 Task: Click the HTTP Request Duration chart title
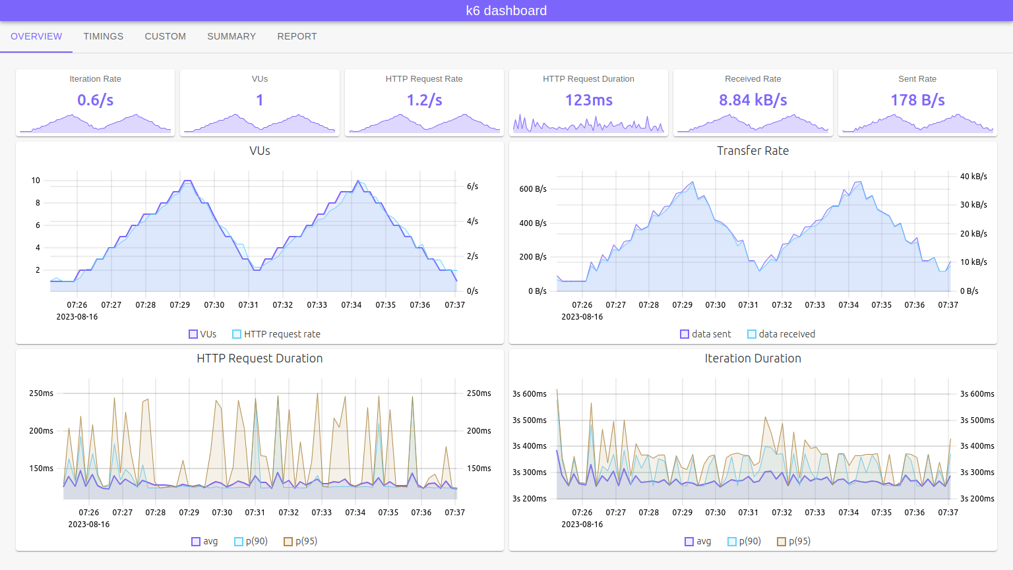[x=260, y=358]
